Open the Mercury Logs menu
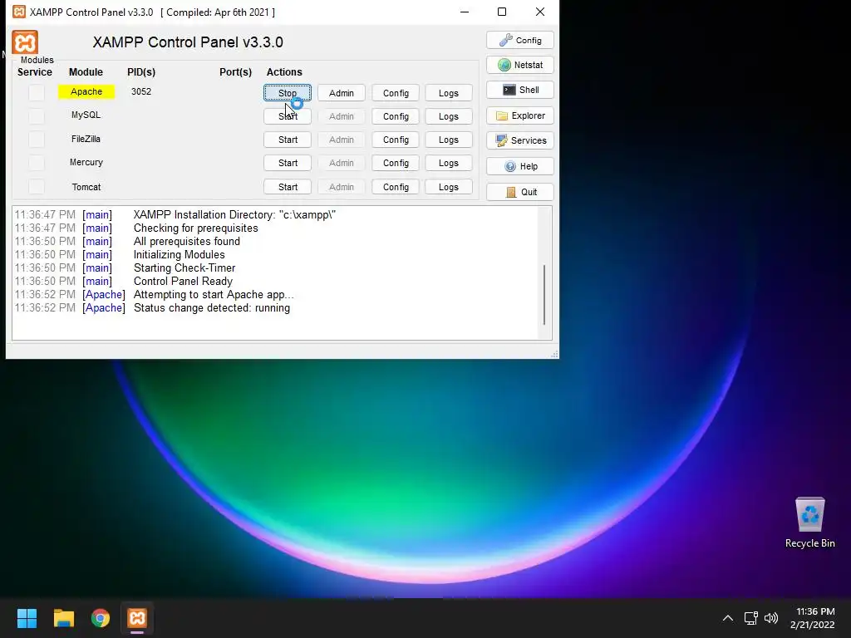 448,163
